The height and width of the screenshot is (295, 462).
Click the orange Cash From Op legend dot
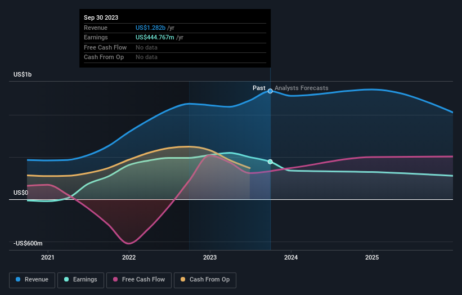(x=183, y=279)
